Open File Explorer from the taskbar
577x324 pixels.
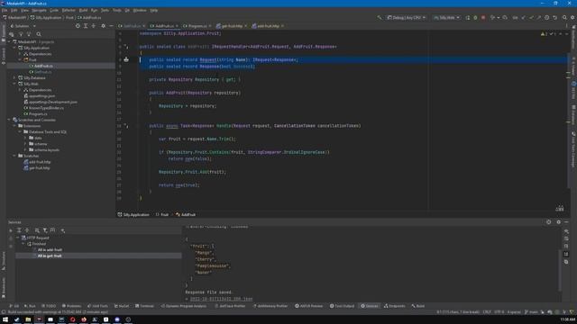pos(28,319)
